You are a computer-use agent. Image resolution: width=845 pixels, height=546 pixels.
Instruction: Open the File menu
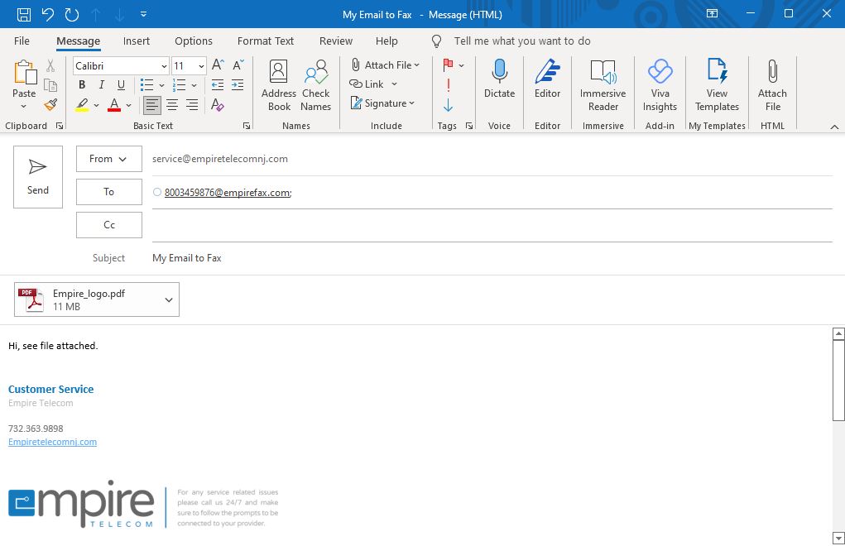22,41
